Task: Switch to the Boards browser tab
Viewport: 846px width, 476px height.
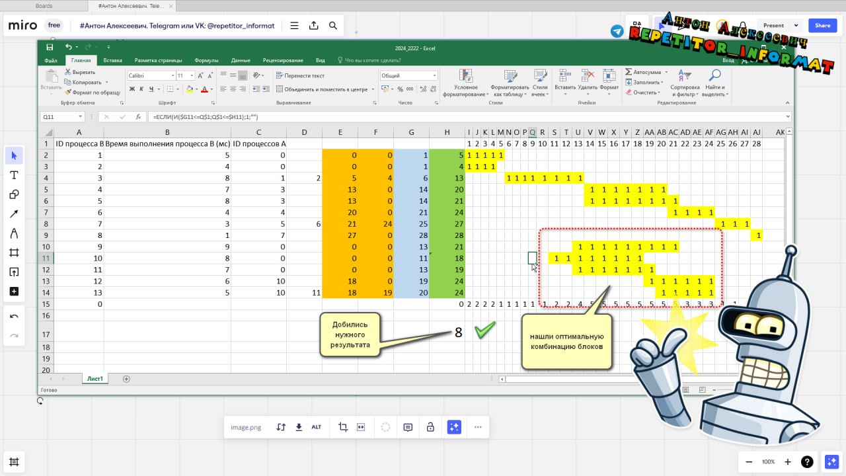Action: coord(44,5)
